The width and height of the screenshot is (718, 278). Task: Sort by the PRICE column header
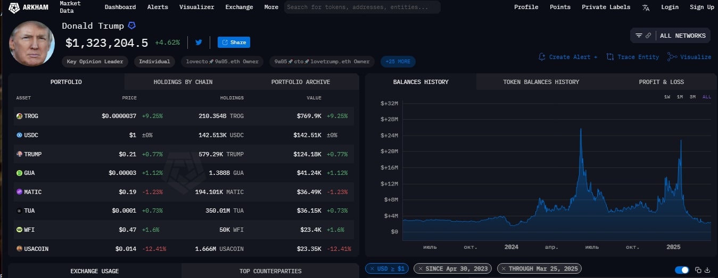129,98
